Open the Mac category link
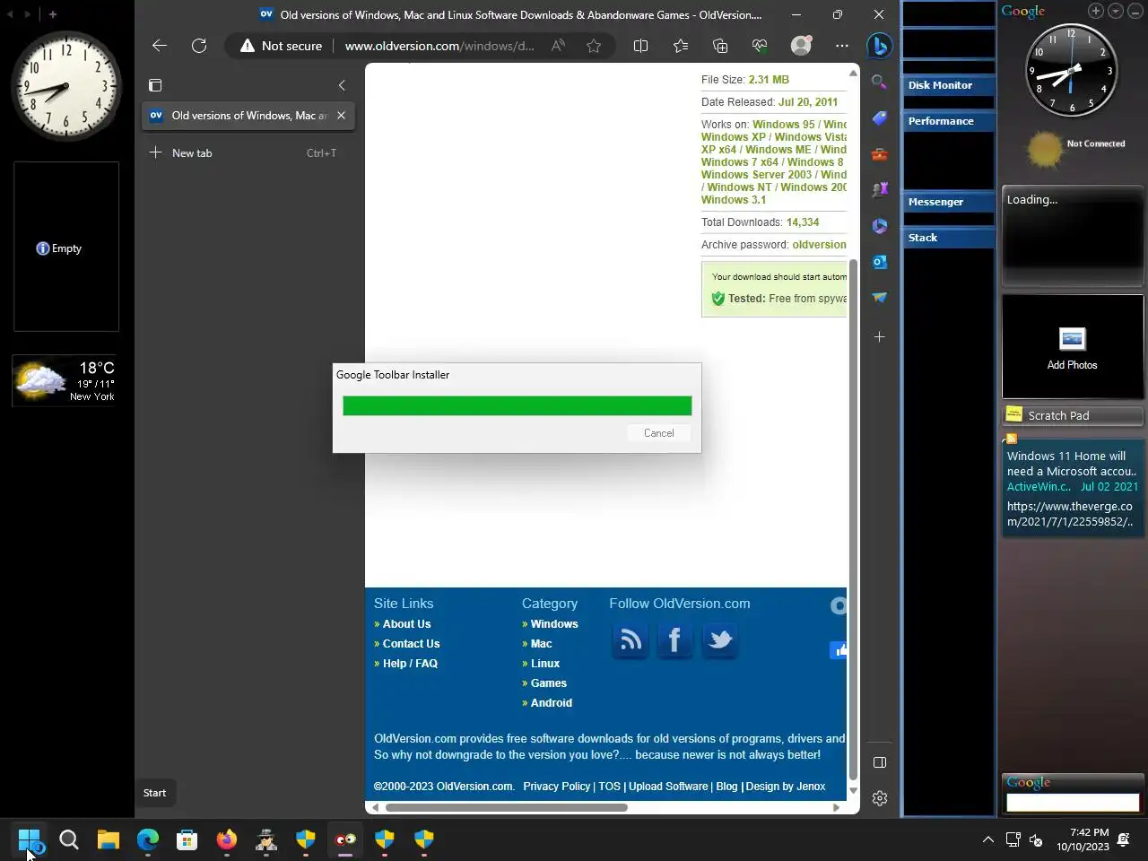1148x861 pixels. point(541,644)
